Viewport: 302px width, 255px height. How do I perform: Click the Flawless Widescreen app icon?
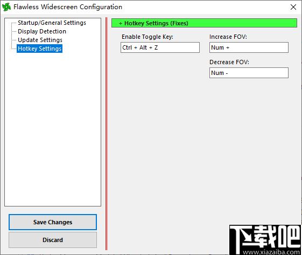pos(6,7)
